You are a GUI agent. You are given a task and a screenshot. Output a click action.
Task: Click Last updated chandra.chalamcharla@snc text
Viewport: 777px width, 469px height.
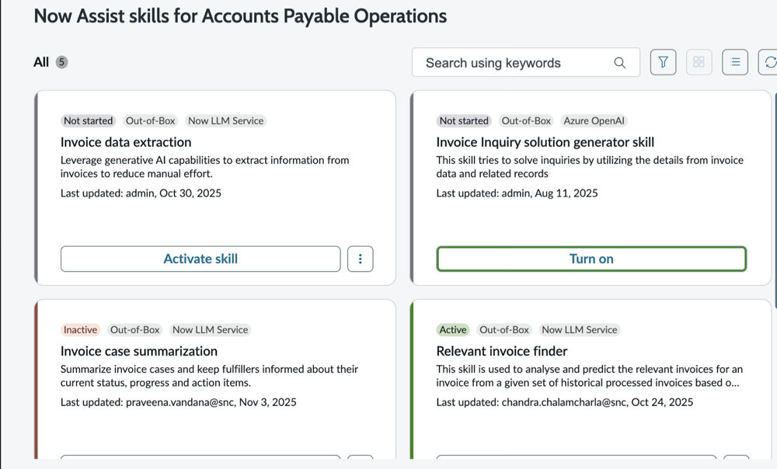(564, 402)
